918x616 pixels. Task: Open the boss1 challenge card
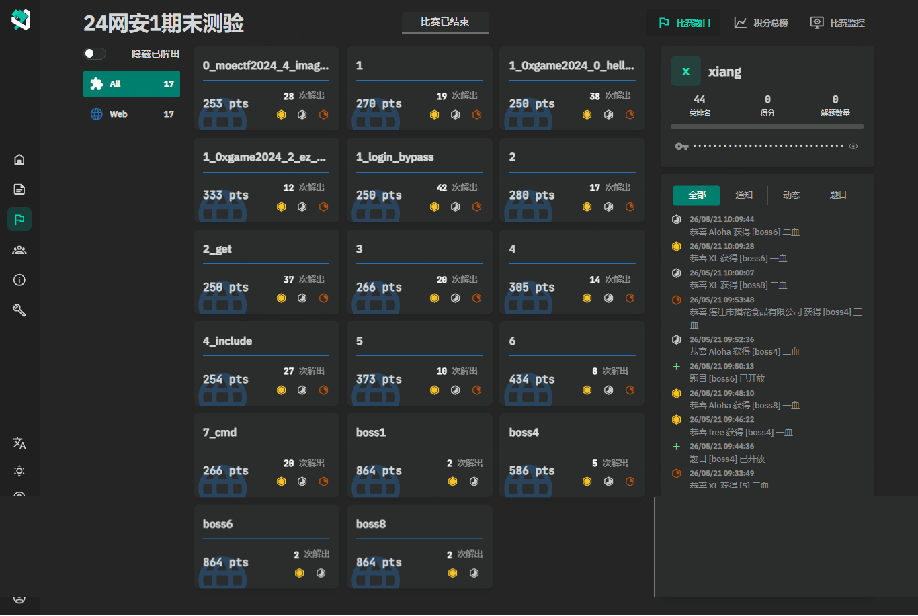[419, 455]
